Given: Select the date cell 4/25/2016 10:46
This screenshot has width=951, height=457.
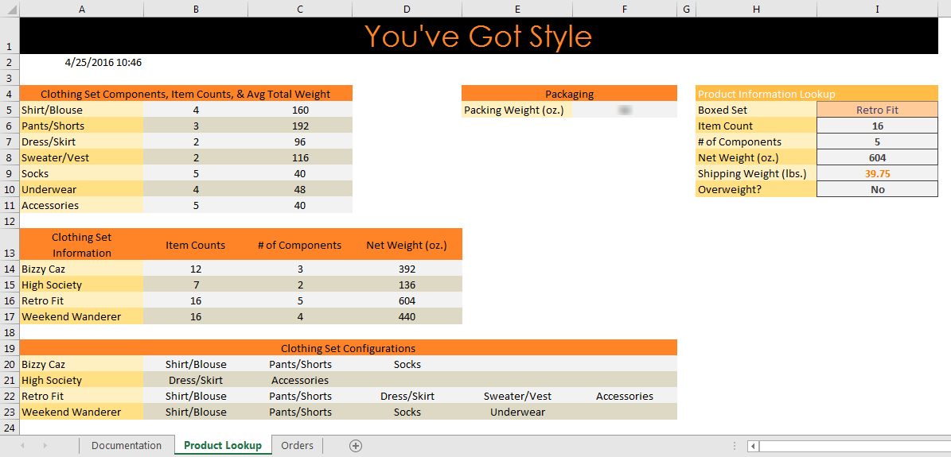Looking at the screenshot, I should (103, 62).
